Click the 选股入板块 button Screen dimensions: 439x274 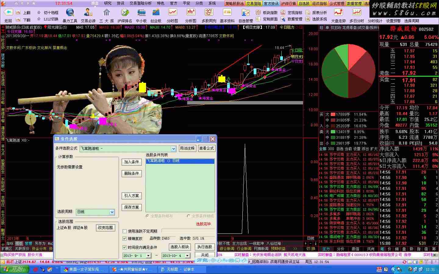[x=180, y=247]
